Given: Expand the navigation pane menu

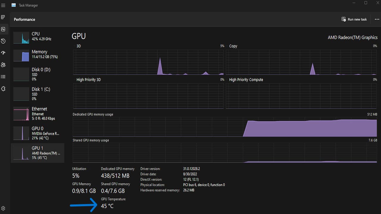Looking at the screenshot, I should point(3,5).
